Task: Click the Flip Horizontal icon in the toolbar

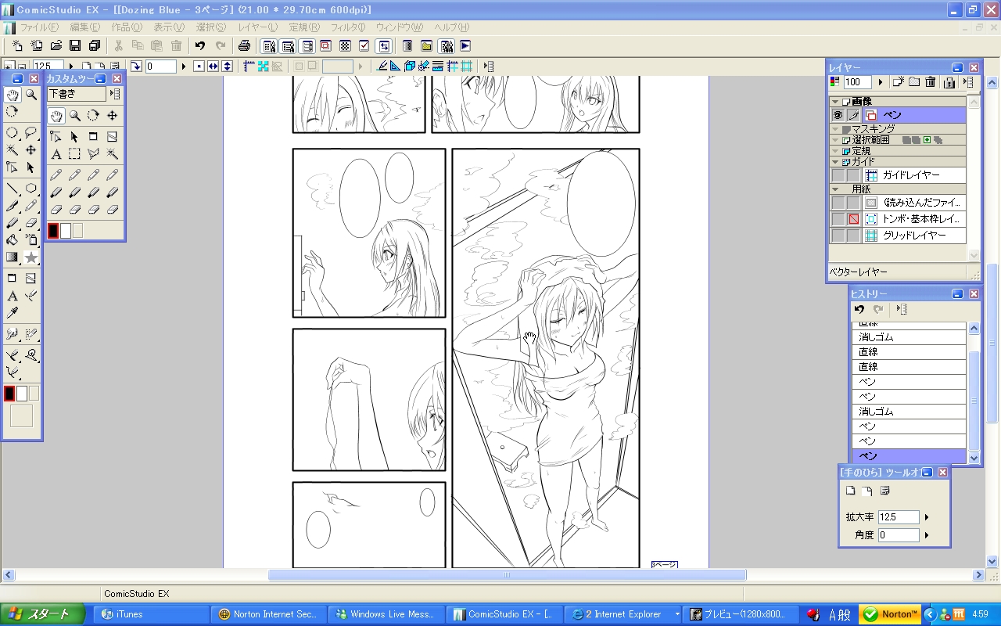Action: point(213,67)
